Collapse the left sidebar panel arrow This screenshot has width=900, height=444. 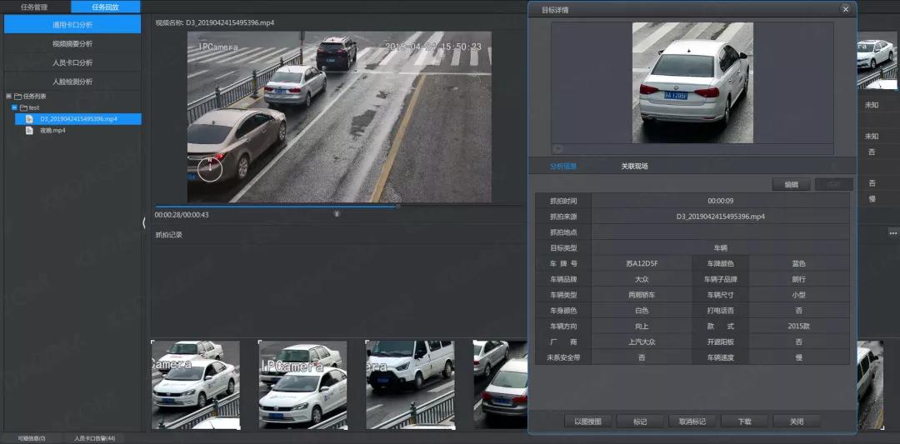pos(144,222)
